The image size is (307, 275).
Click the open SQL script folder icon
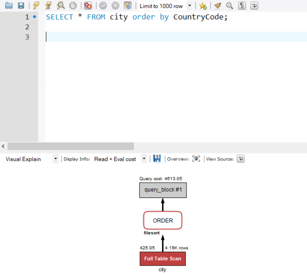[9, 6]
